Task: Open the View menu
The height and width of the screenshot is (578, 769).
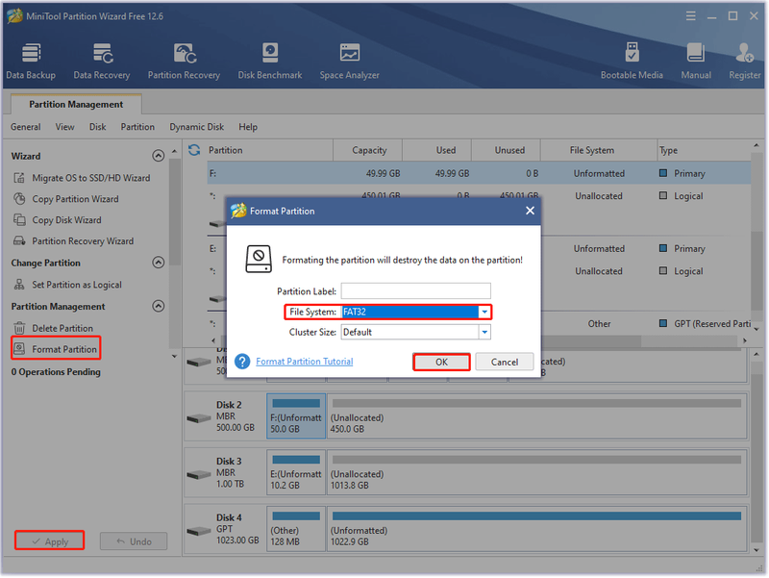Action: [x=64, y=127]
